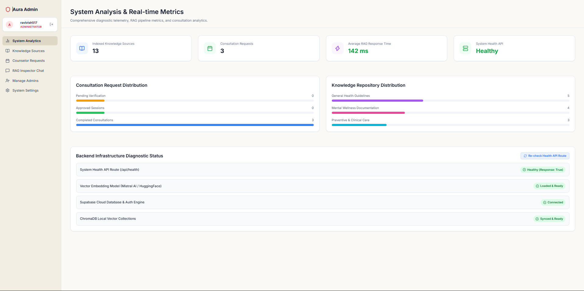Viewport: 584px width, 291px height.
Task: Click the Vector Embedding Model row
Action: click(323, 186)
